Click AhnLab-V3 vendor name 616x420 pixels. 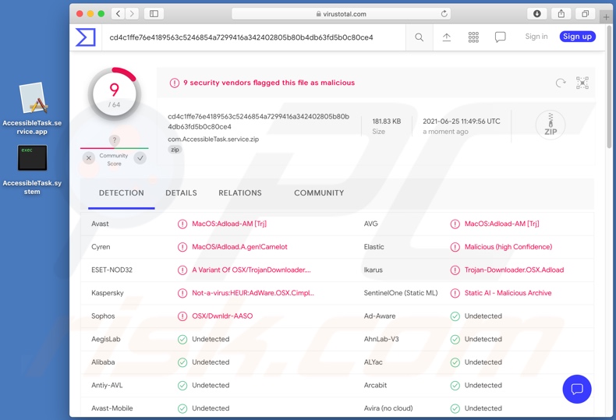[381, 339]
